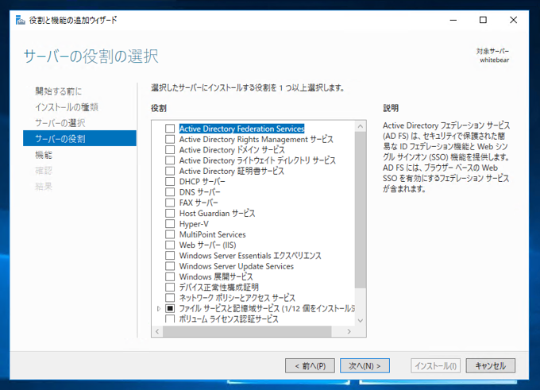Image resolution: width=540 pixels, height=390 pixels.
Task: Check Active Directory Rights Management checkbox
Action: (170, 139)
